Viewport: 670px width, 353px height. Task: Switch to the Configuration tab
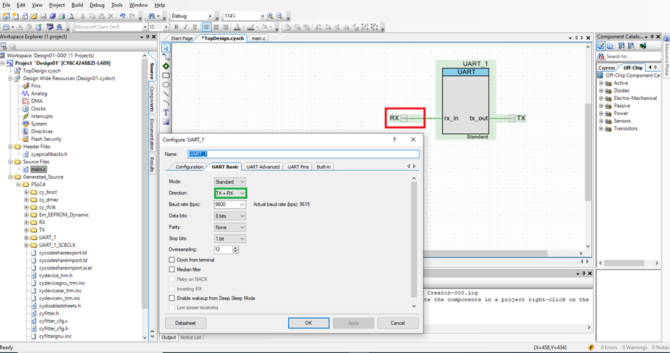coord(189,167)
